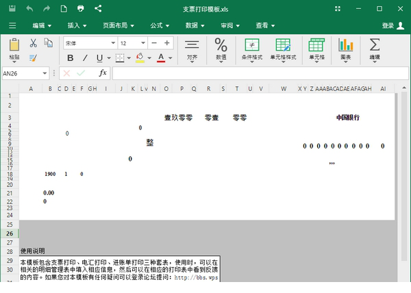Image resolution: width=411 pixels, height=293 pixels.
Task: Select column T header
Action: tap(237, 89)
